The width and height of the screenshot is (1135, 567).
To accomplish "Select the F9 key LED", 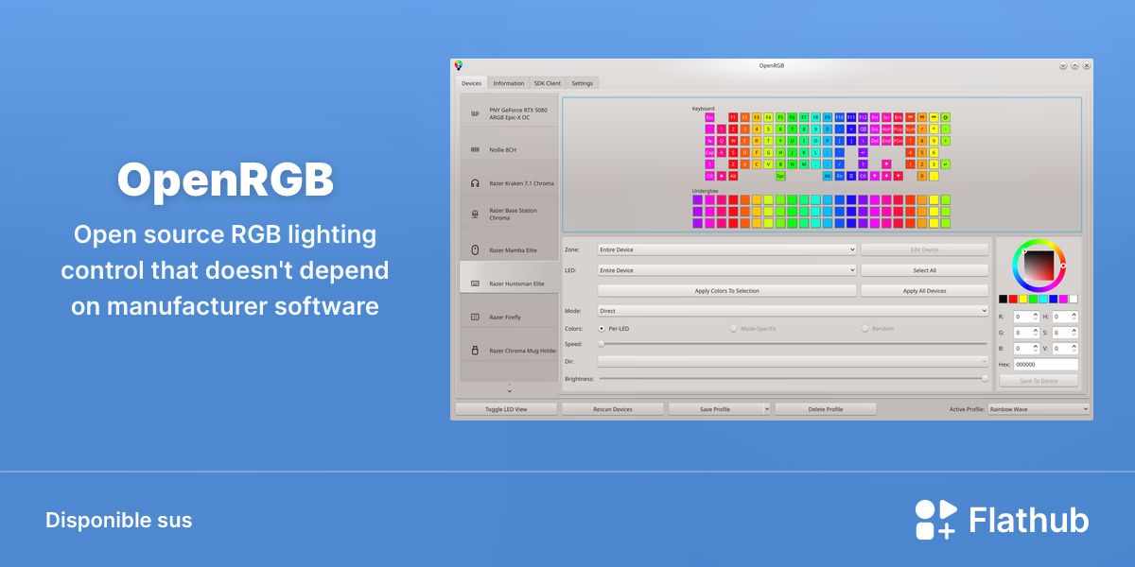I will coord(828,117).
